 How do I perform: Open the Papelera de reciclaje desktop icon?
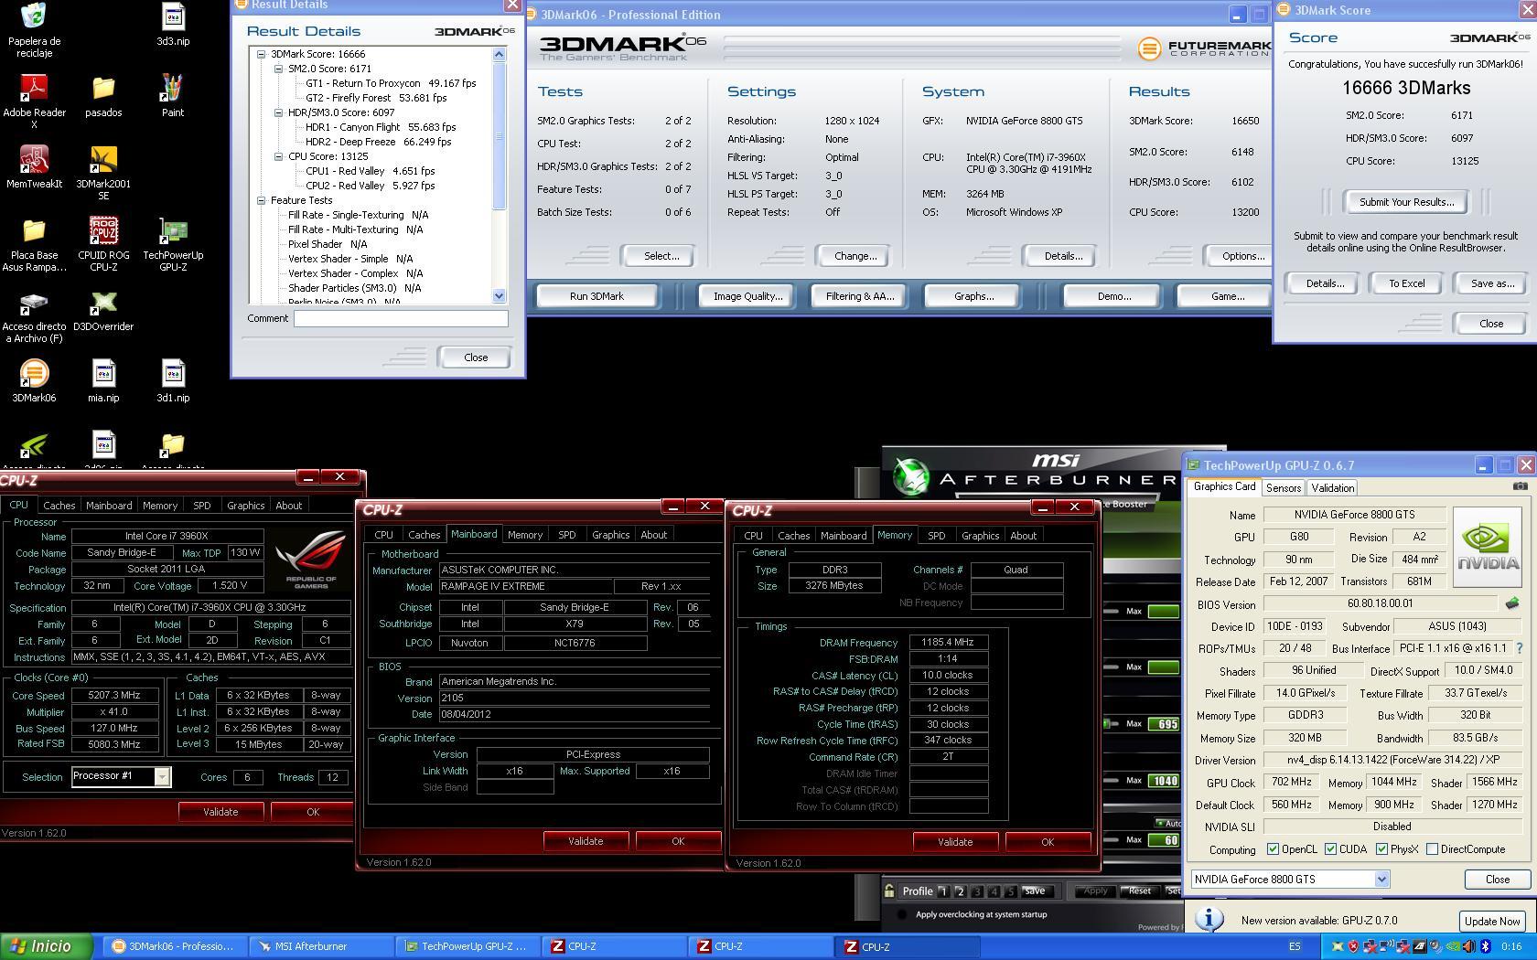coord(34,29)
